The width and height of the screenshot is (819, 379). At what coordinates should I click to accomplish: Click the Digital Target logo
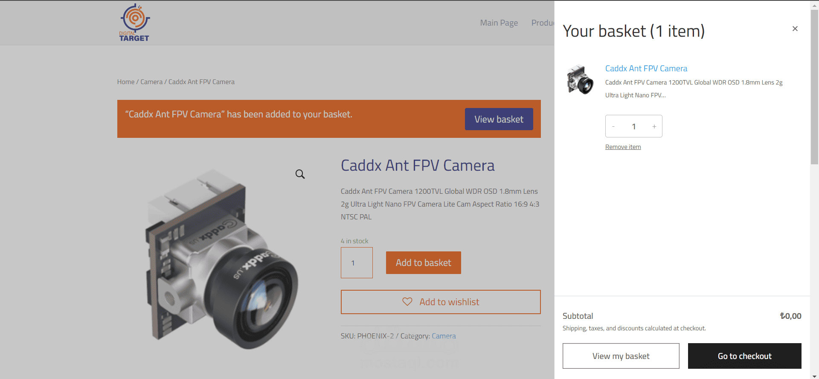point(135,23)
